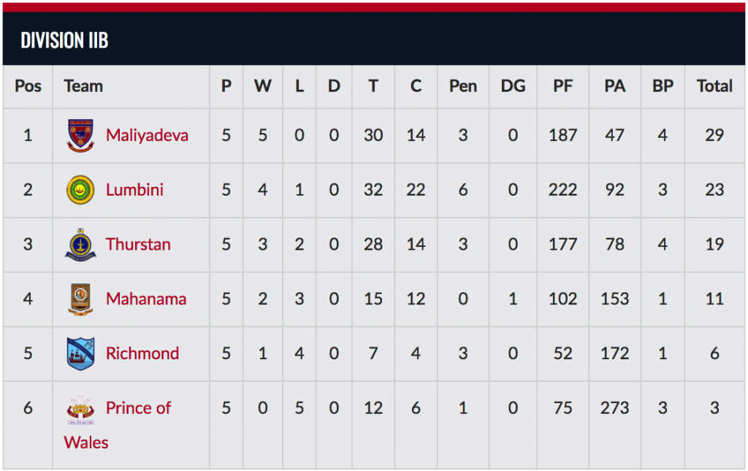Click the Thurstan college crest icon
The width and height of the screenshot is (748, 471).
click(x=80, y=244)
